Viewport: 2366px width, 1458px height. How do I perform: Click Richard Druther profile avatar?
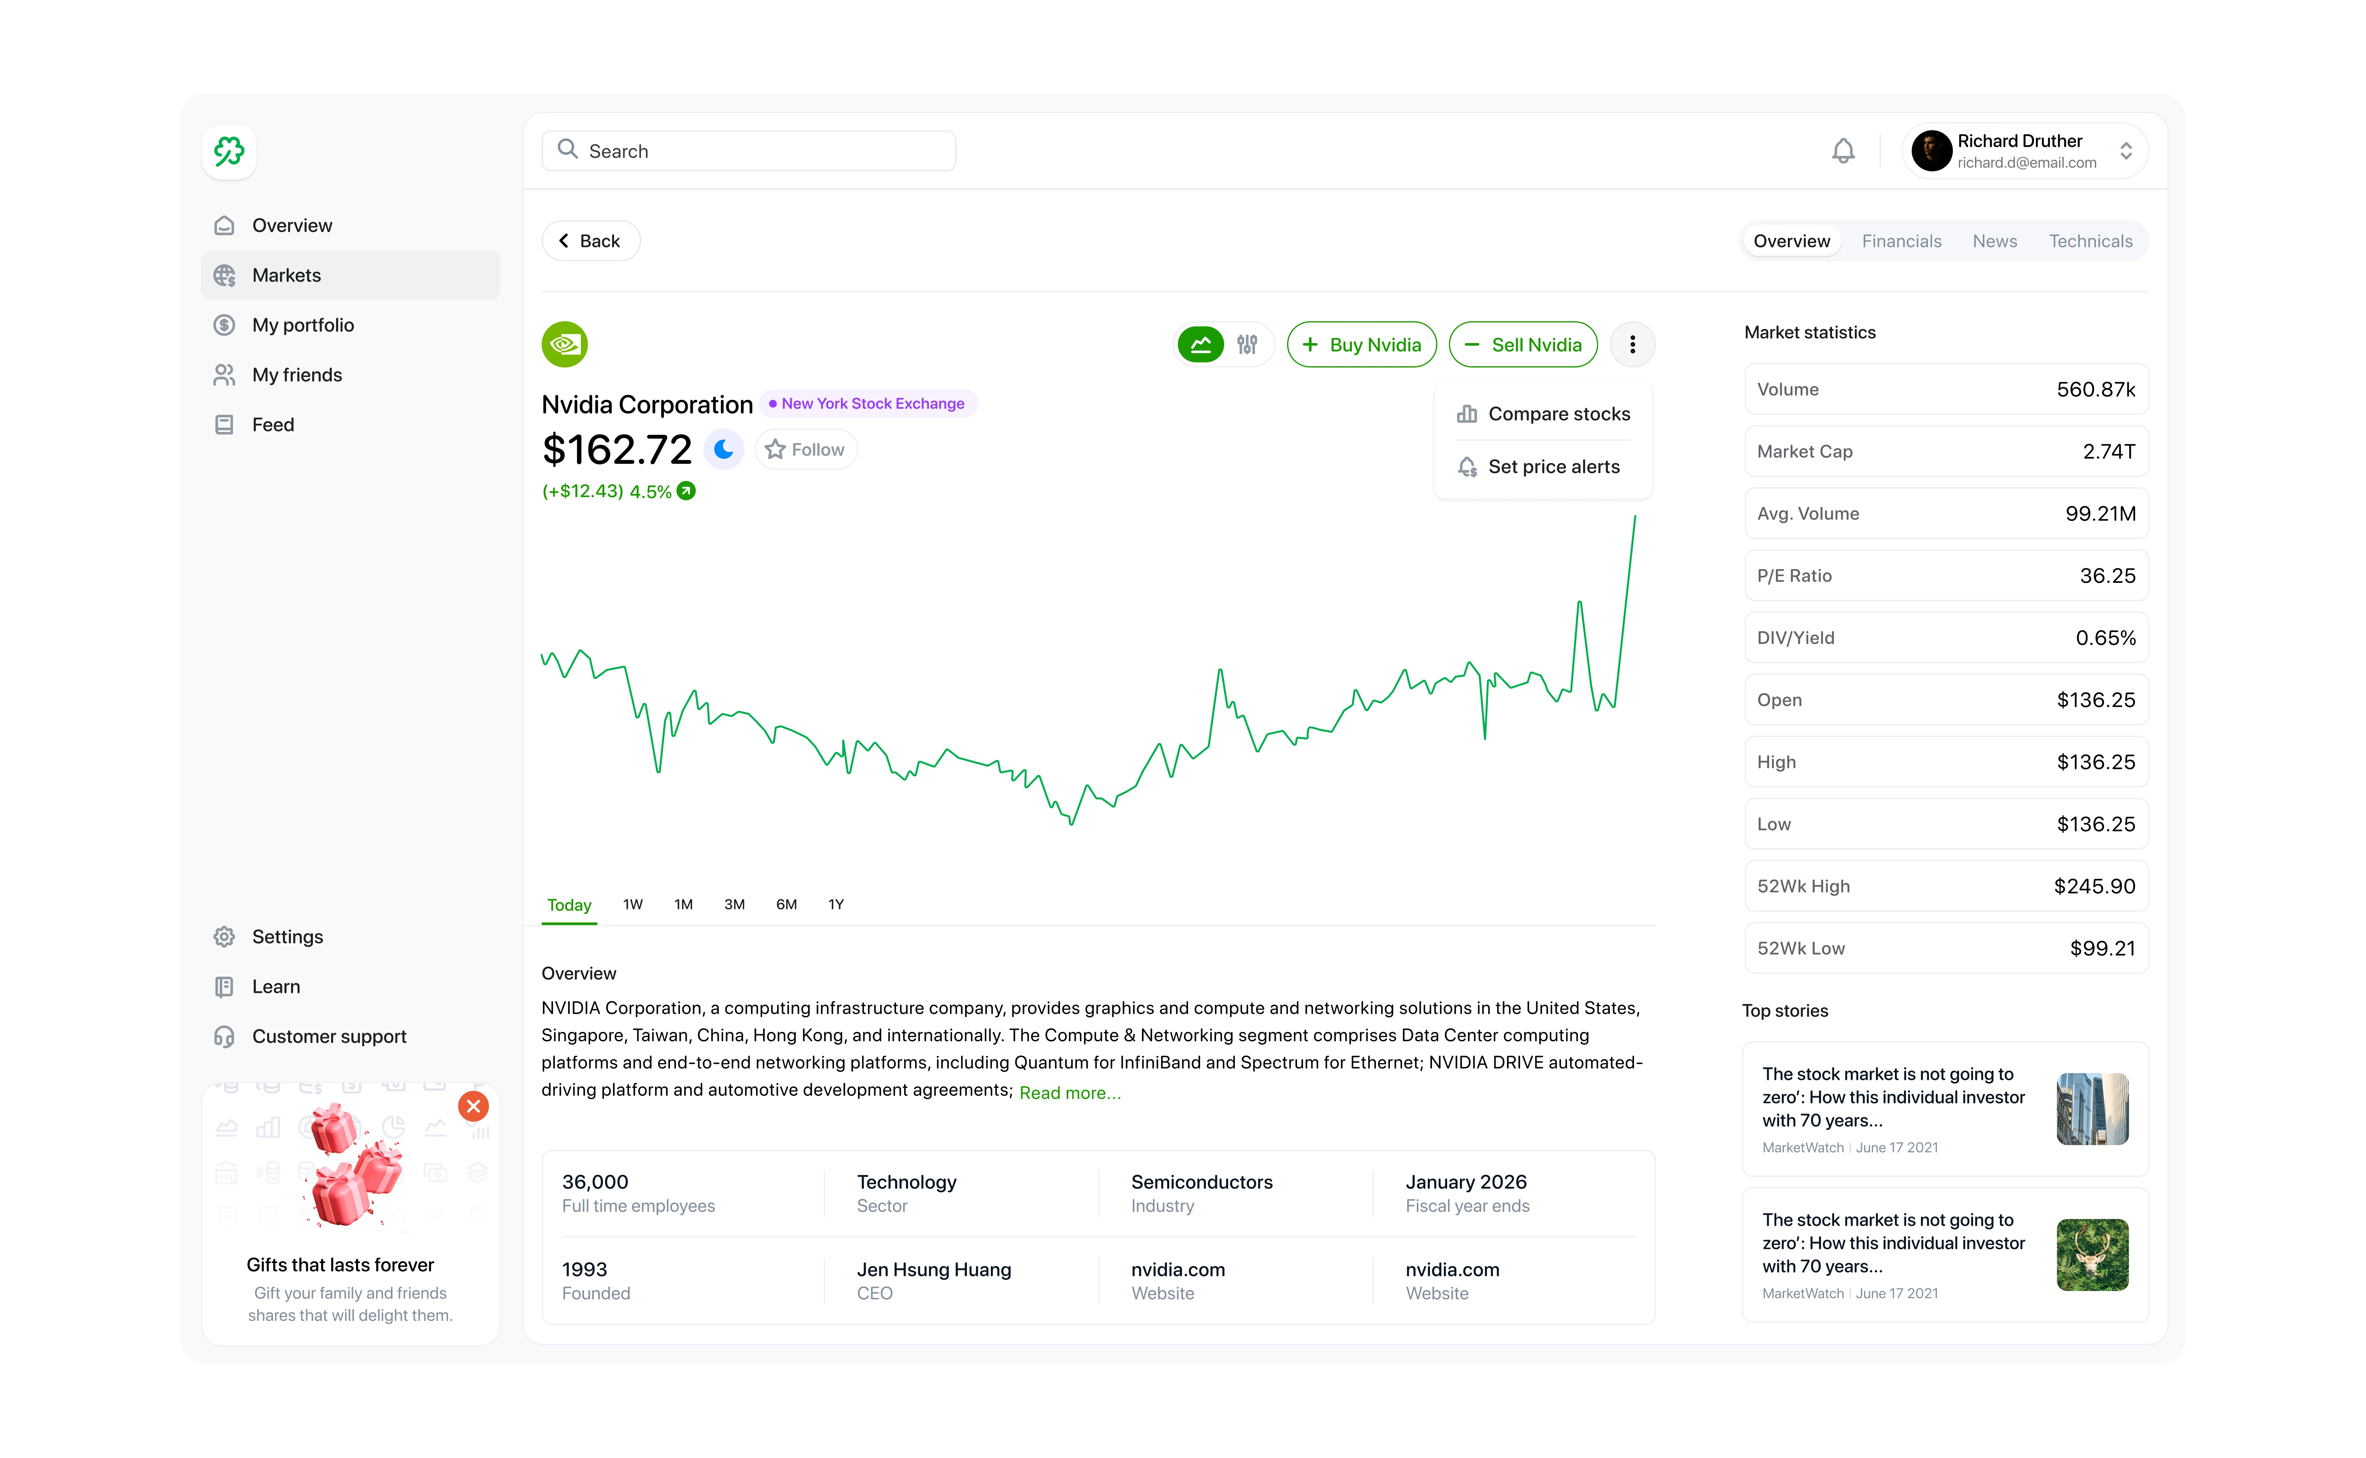[1932, 151]
